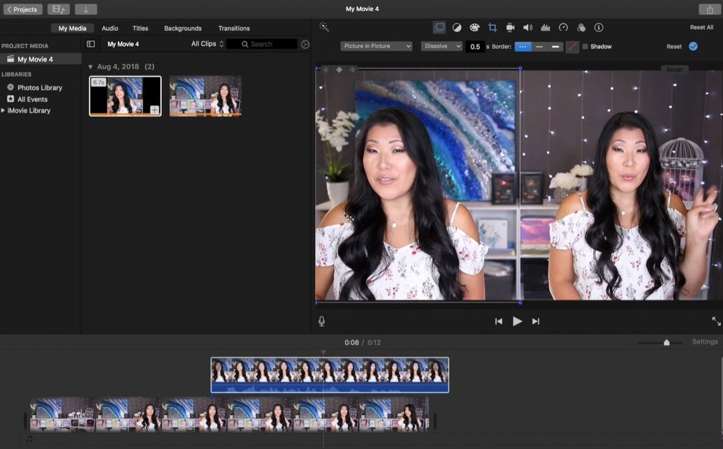
Task: Select the 6.7s clip thumbnail
Action: point(126,96)
